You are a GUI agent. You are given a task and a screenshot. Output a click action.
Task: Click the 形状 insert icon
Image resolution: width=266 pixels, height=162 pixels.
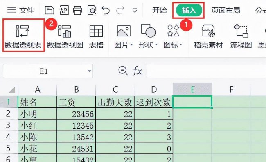click(148, 31)
